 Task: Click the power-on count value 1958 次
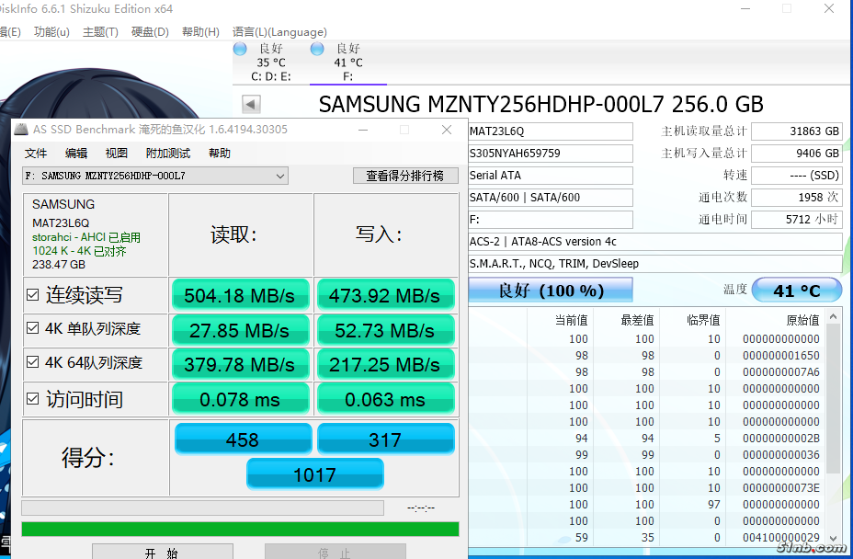[x=797, y=197]
